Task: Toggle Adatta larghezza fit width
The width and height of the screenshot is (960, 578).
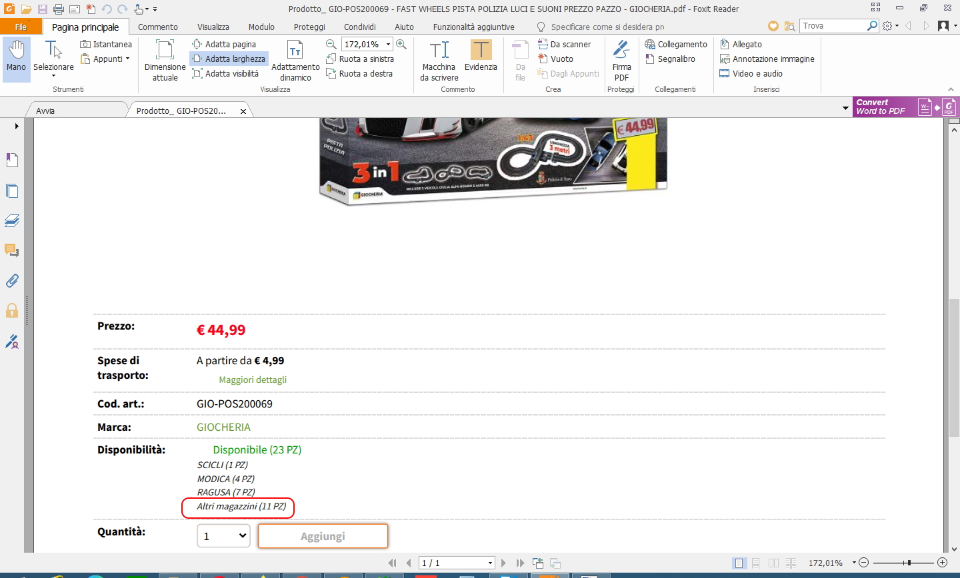Action: point(229,59)
